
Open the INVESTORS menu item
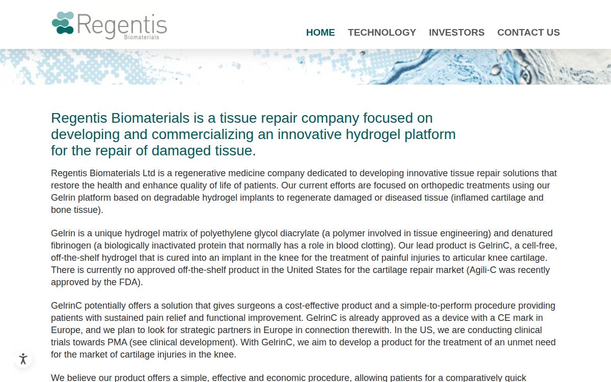[x=457, y=32]
